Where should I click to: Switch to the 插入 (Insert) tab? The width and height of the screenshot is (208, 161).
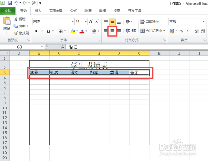38,11
